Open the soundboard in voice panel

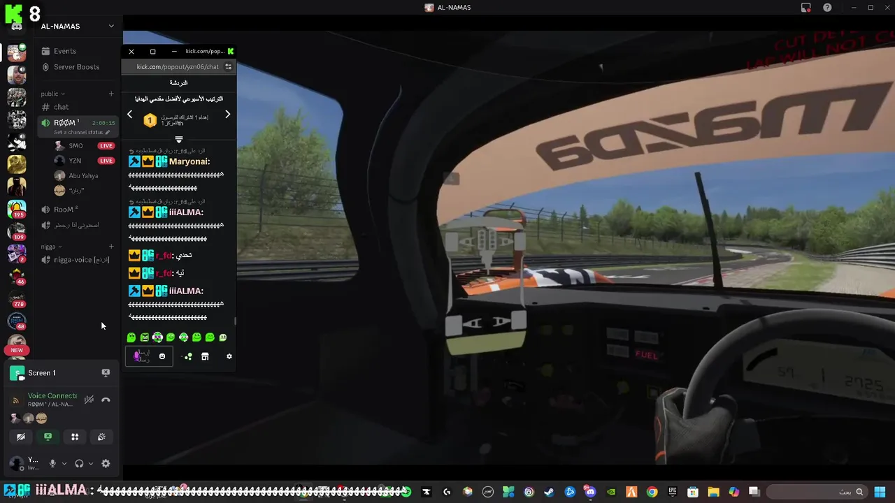coord(101,437)
